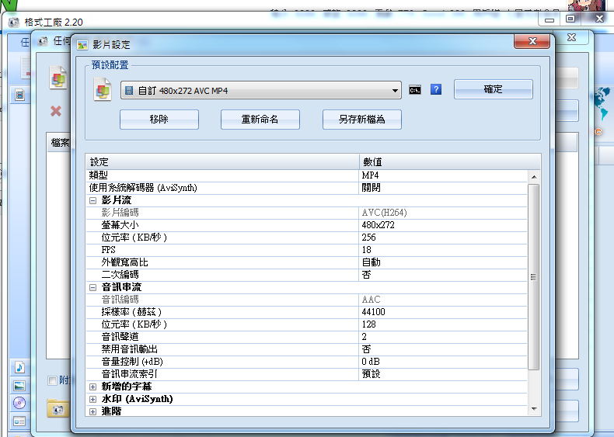614x437 pixels.
Task: Click the audio music note sidebar icon
Action: tap(19, 367)
